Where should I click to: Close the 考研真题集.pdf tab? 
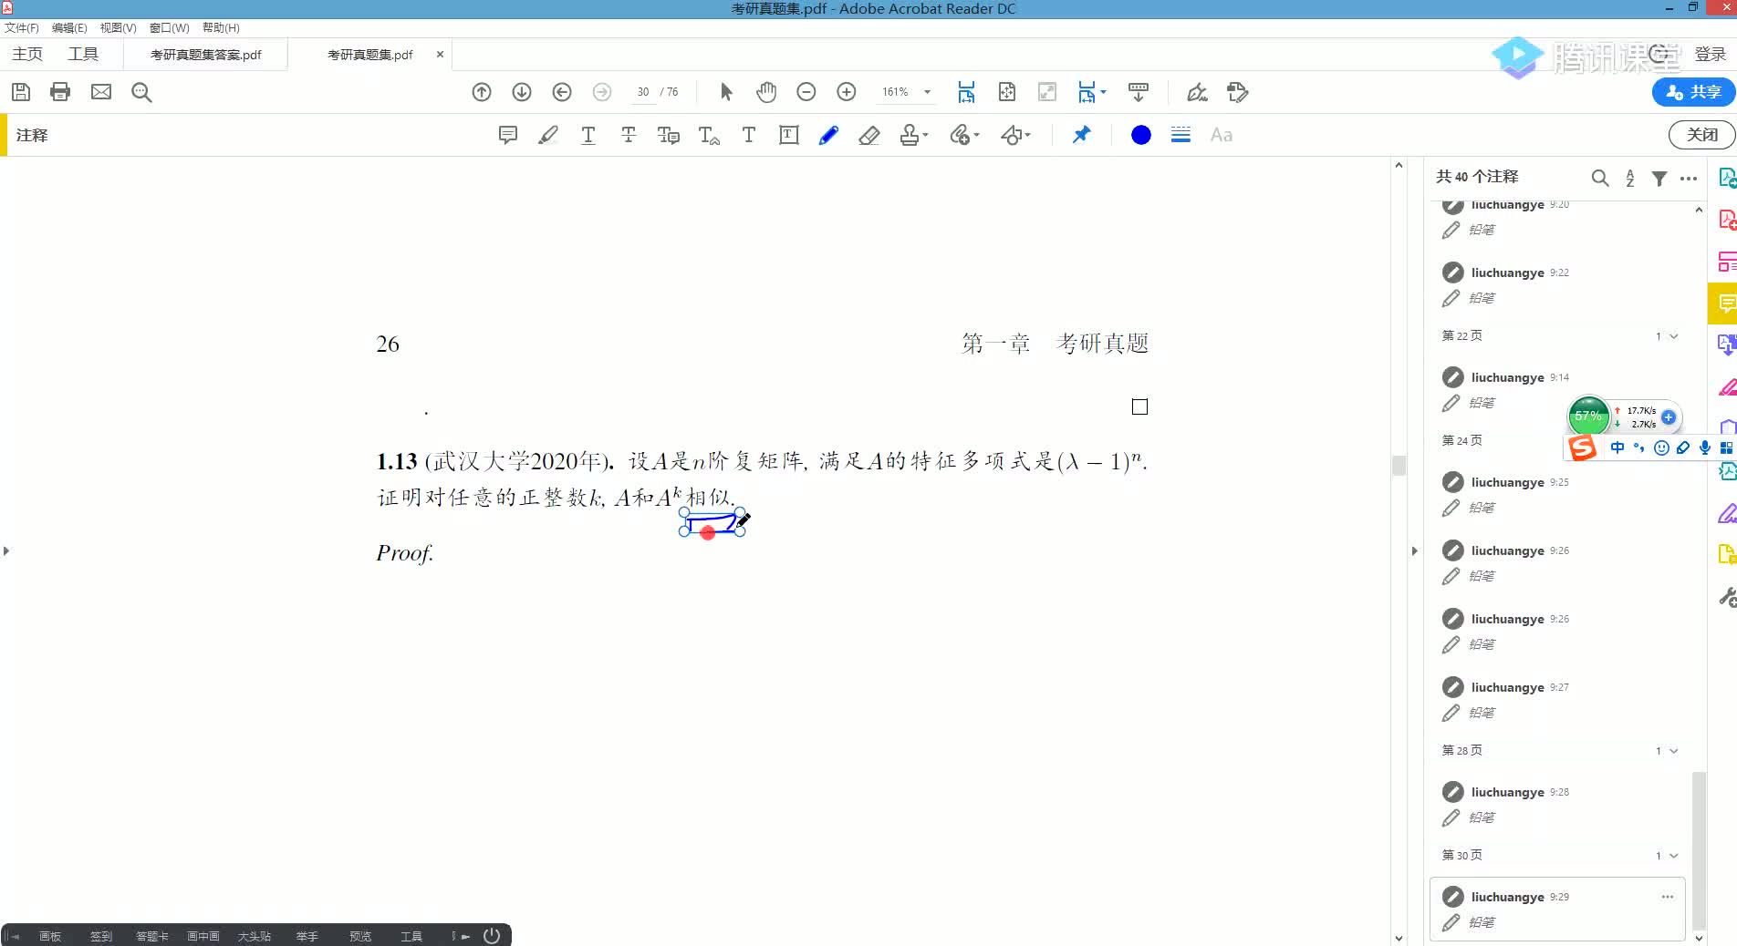click(440, 55)
